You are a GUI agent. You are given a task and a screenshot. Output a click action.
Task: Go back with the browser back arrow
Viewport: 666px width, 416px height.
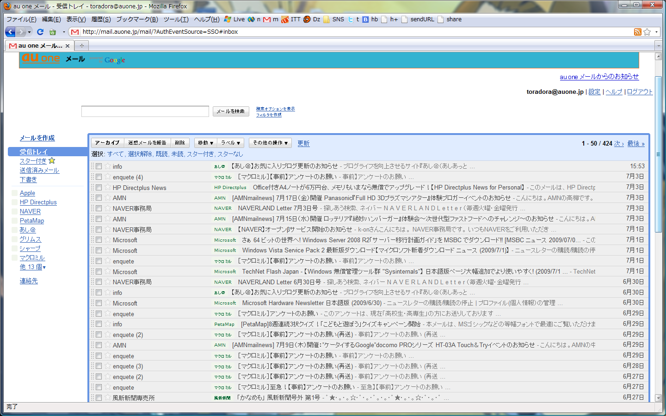[x=10, y=32]
